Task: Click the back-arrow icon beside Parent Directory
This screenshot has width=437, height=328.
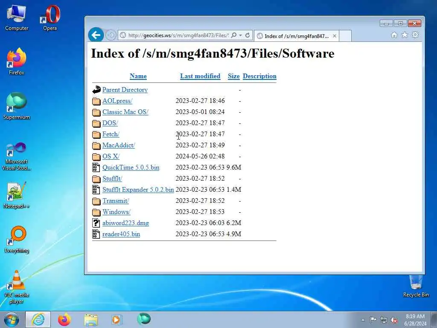Action: click(96, 90)
